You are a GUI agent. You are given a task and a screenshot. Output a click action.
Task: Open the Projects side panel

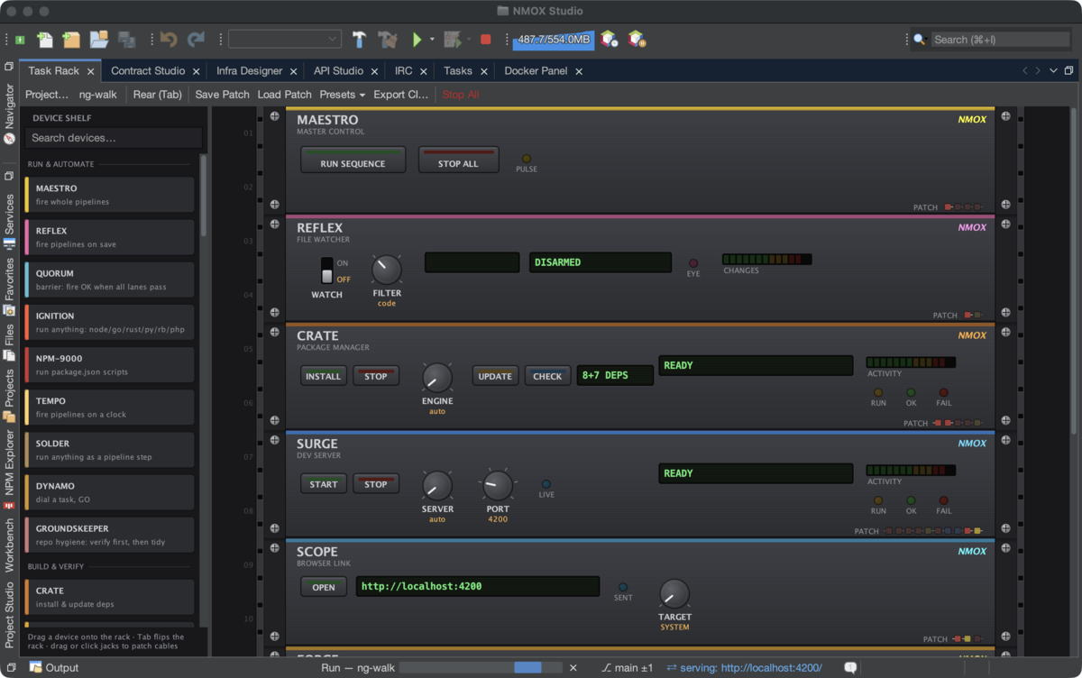tap(9, 396)
